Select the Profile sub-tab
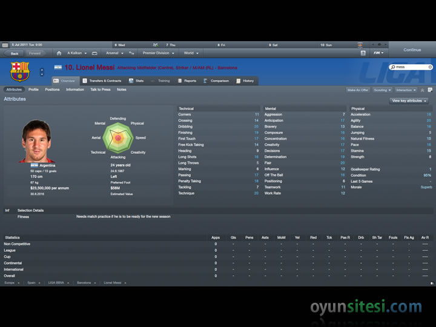The image size is (436, 327). tap(33, 90)
